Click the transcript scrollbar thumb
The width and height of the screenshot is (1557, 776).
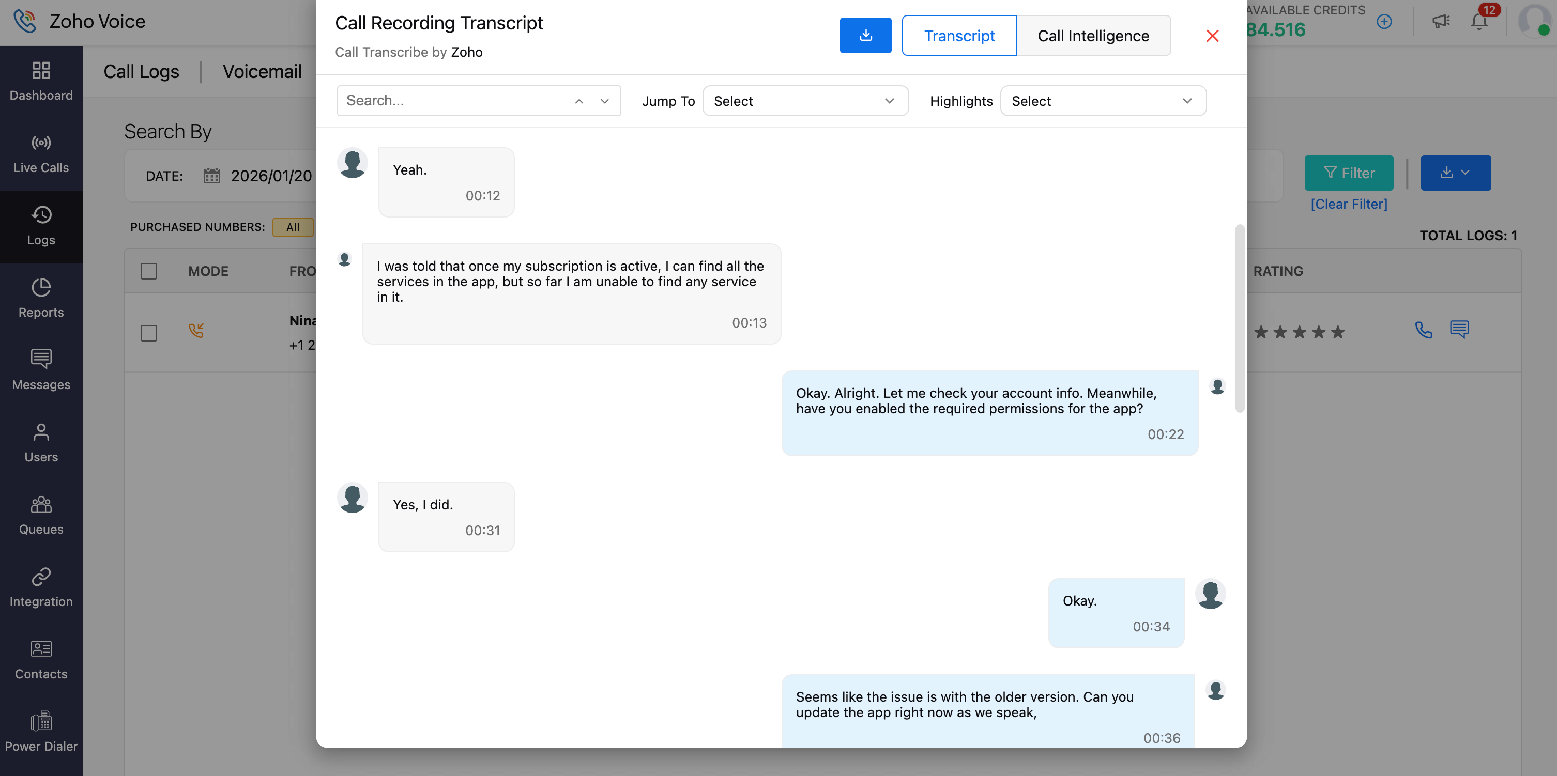click(1240, 318)
